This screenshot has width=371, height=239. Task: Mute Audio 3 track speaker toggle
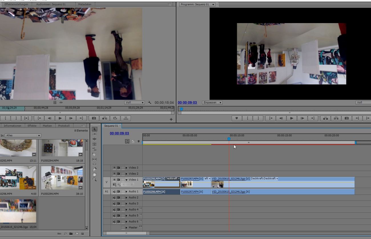click(114, 204)
